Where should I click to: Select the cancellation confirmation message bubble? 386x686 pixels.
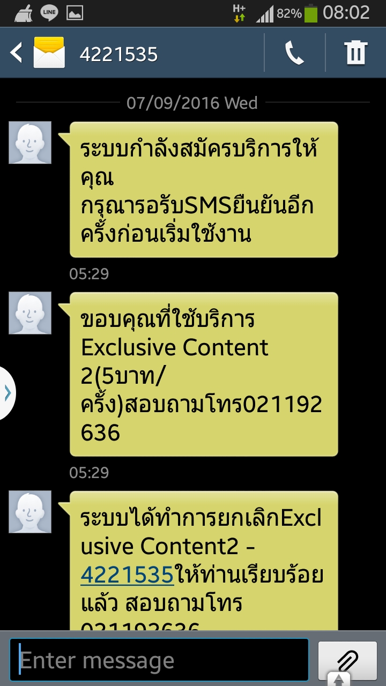pyautogui.click(x=204, y=561)
